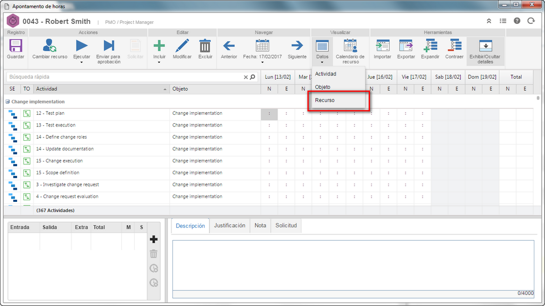This screenshot has width=545, height=306.
Task: Go to Siguiente with right arrow
Action: [x=297, y=46]
